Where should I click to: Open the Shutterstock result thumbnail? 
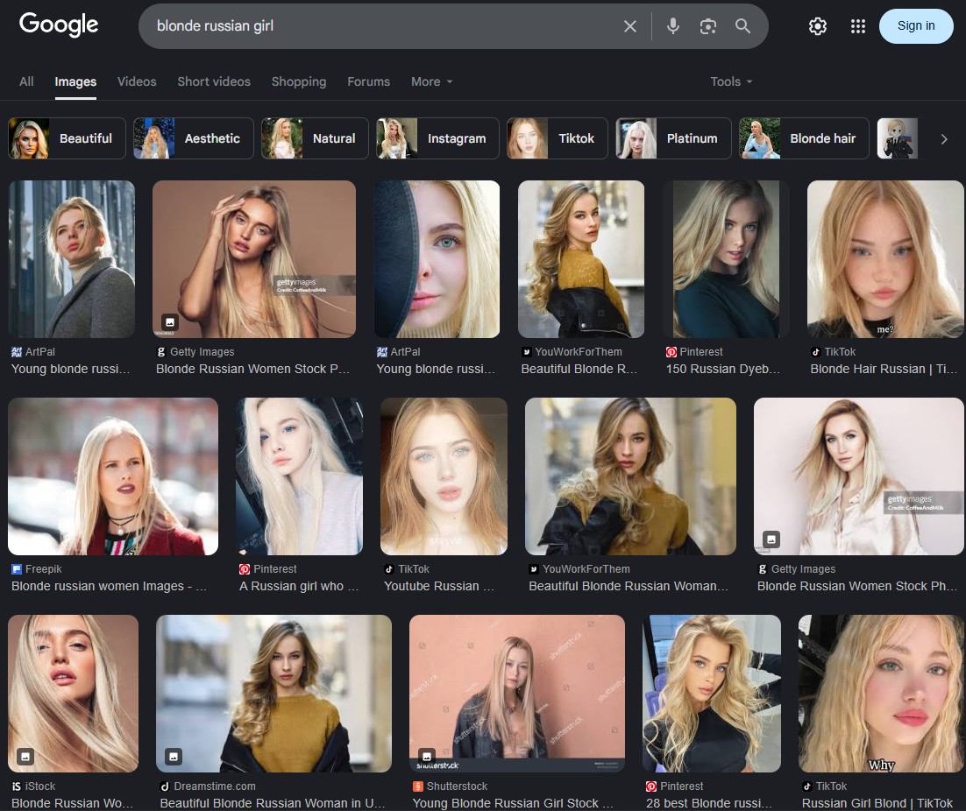[517, 694]
